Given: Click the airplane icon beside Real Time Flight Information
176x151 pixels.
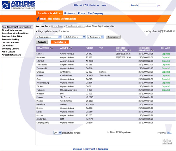Looking at the screenshot, I should click(38, 19).
